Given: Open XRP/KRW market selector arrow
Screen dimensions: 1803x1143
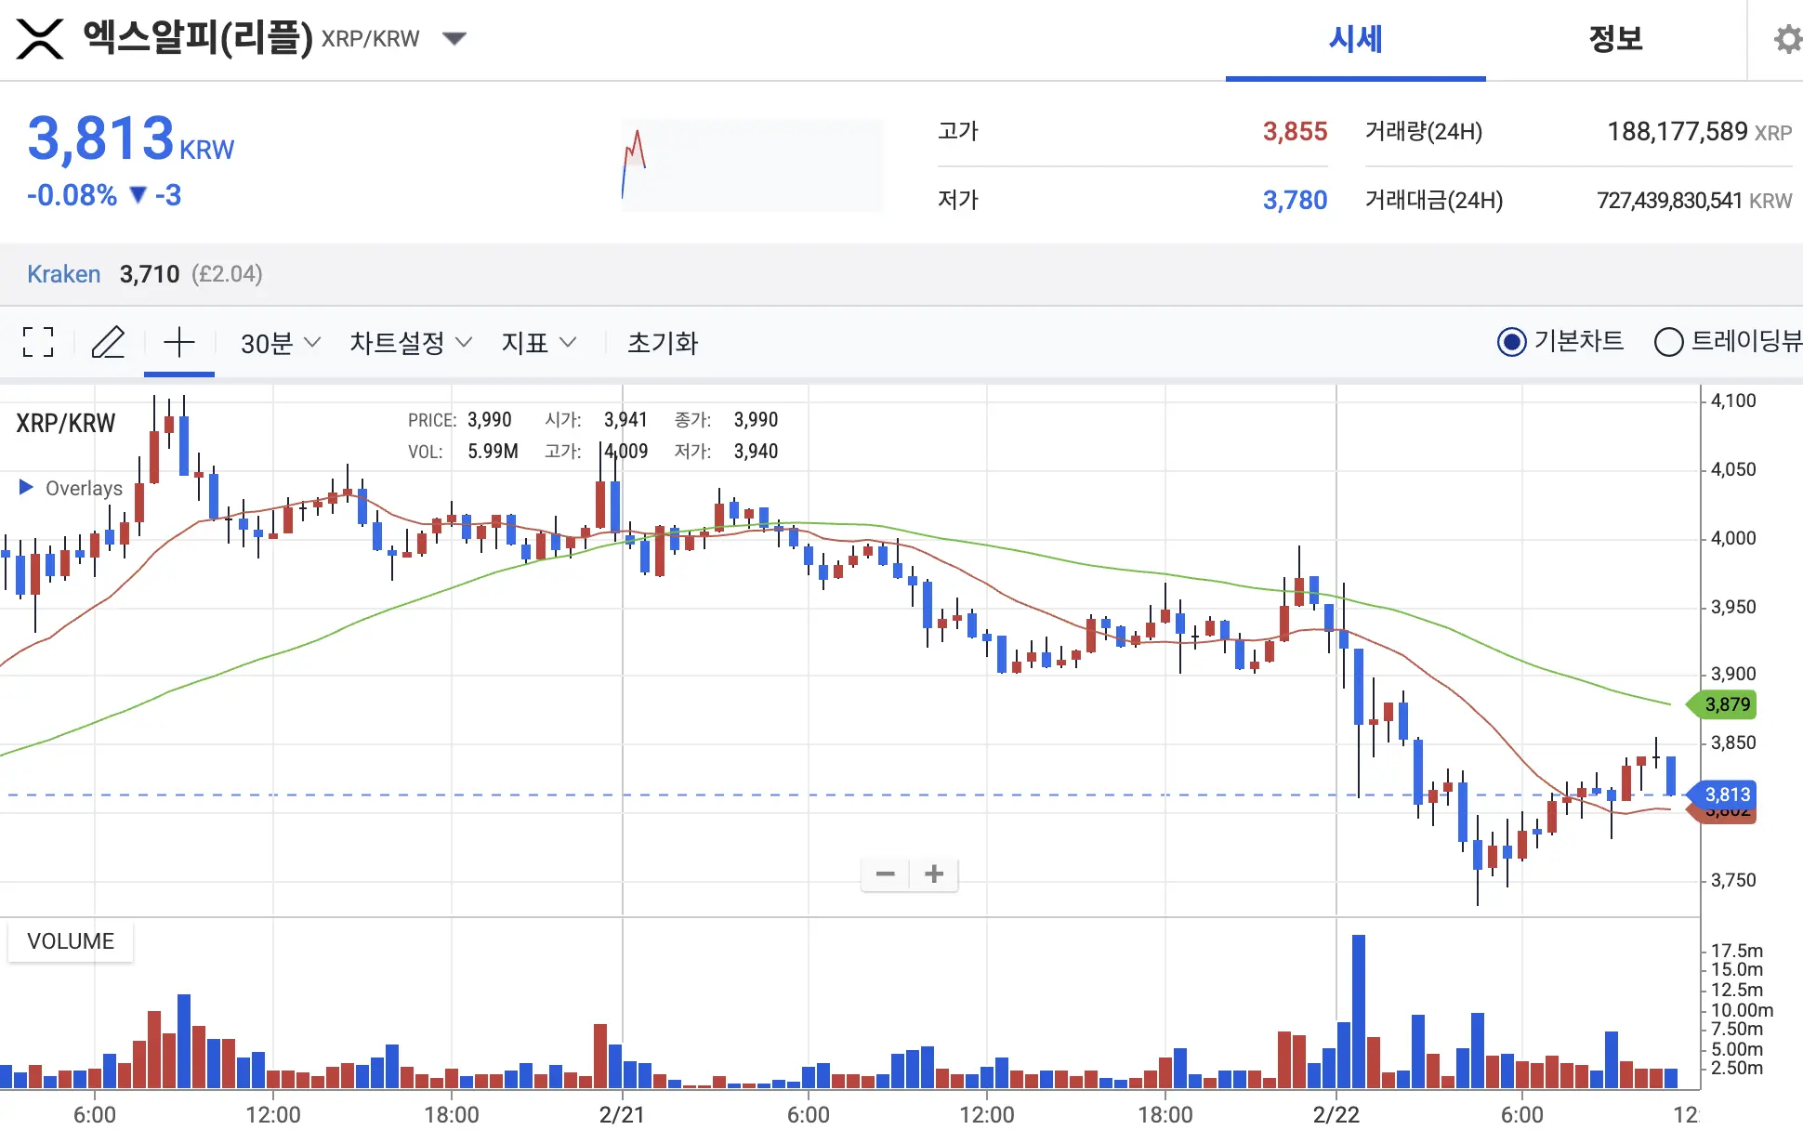Looking at the screenshot, I should pyautogui.click(x=454, y=39).
